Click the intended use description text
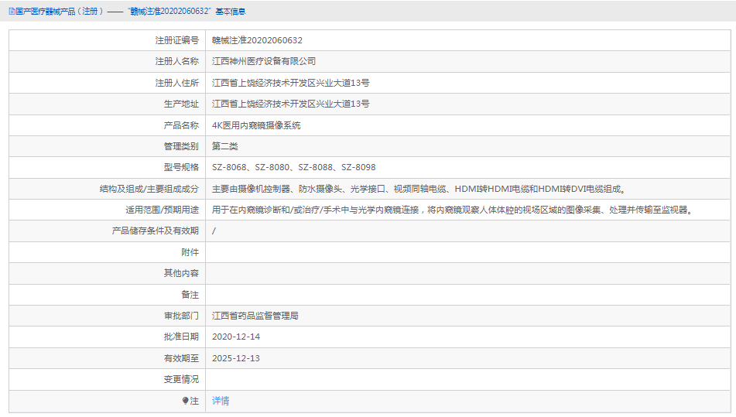The image size is (736, 417). pos(452,210)
